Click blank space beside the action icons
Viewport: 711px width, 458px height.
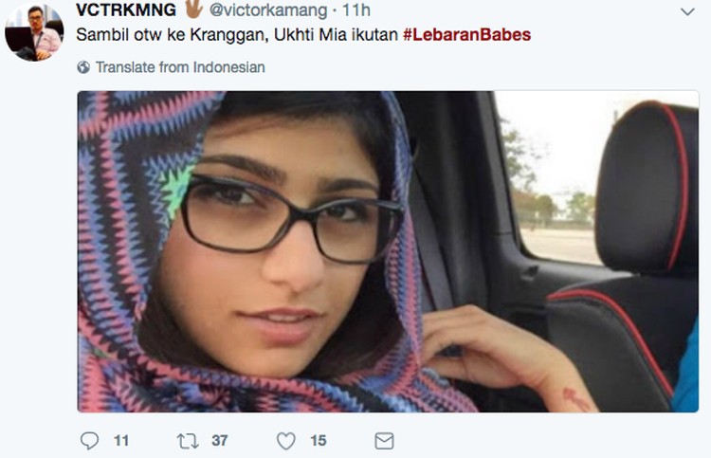point(544,441)
